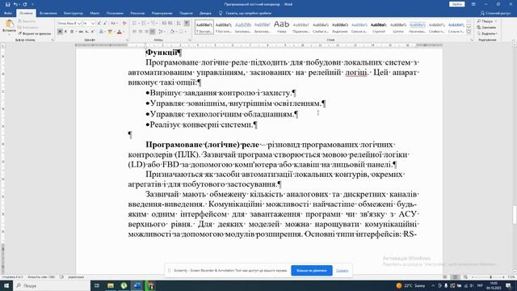
Task: Click the Paste (Вставити) button
Action: coord(9,27)
